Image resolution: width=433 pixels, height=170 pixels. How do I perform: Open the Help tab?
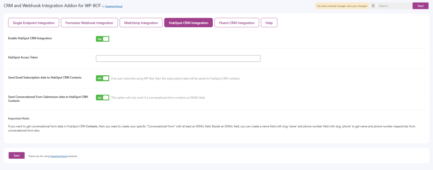coord(269,23)
